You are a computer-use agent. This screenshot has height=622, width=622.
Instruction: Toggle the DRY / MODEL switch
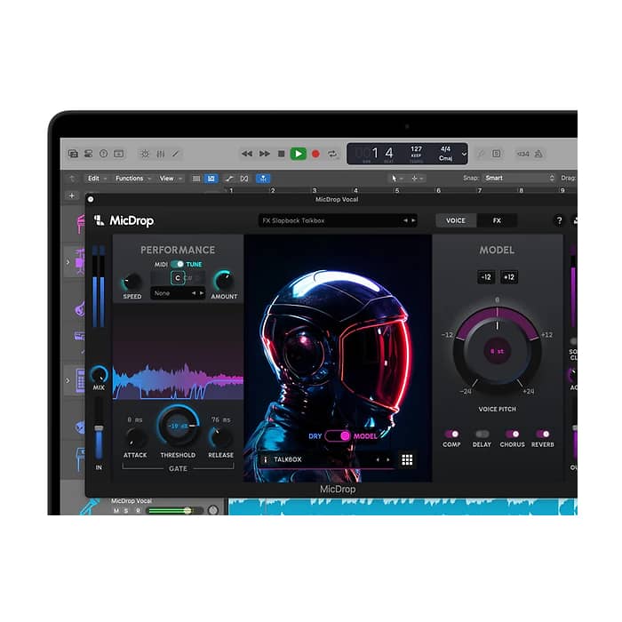click(338, 436)
